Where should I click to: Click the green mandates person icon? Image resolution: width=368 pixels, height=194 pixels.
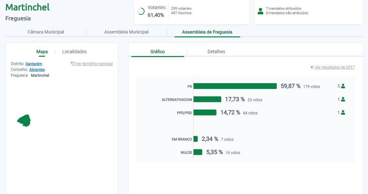[x=261, y=11]
